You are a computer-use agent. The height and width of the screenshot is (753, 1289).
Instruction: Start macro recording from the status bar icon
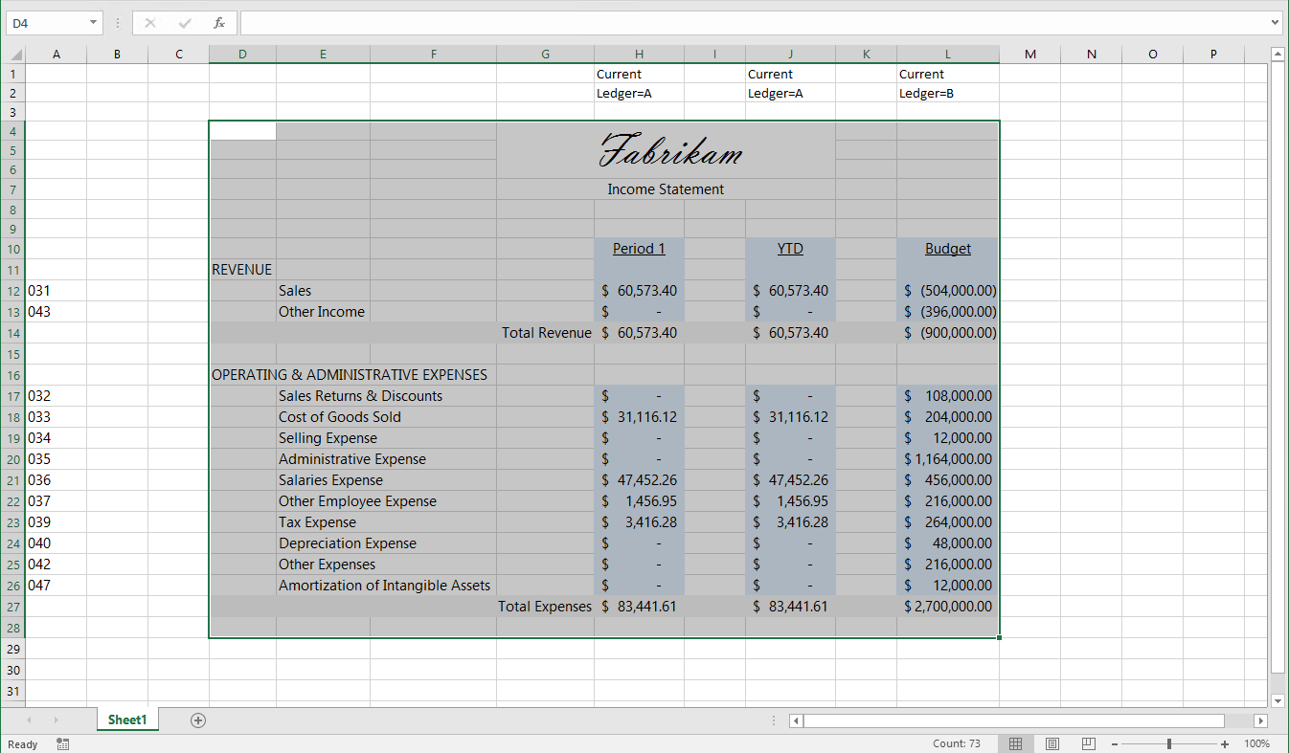pos(61,743)
